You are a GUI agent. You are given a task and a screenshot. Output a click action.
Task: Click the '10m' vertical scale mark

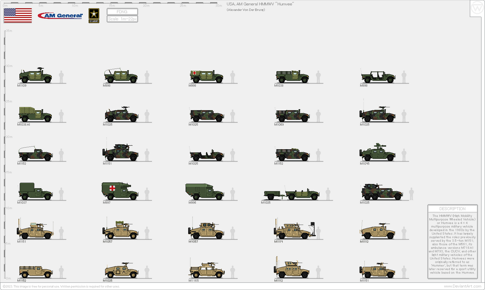9,208
